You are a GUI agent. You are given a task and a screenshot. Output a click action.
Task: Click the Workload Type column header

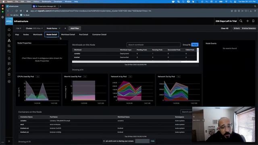(126, 50)
